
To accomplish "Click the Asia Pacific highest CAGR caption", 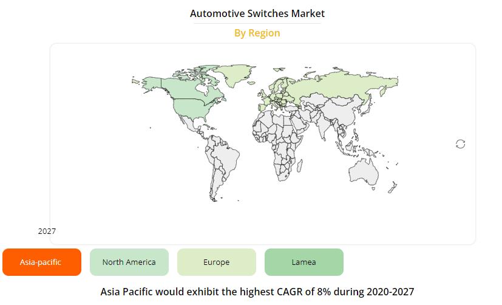I will pos(257,292).
